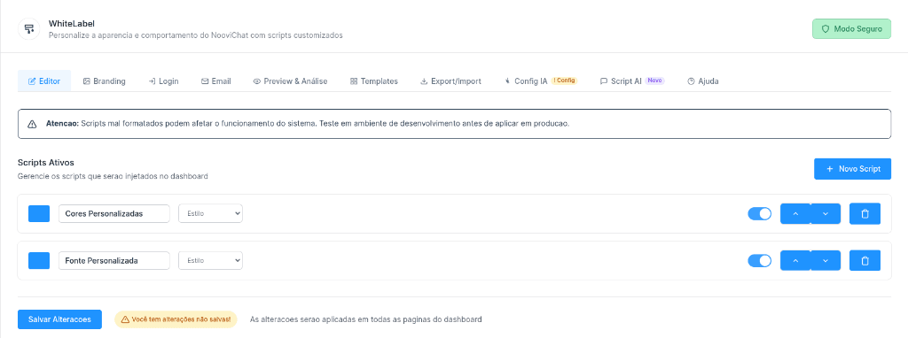Delete the Fonte Personalizada script
The image size is (908, 338).
pyautogui.click(x=865, y=260)
